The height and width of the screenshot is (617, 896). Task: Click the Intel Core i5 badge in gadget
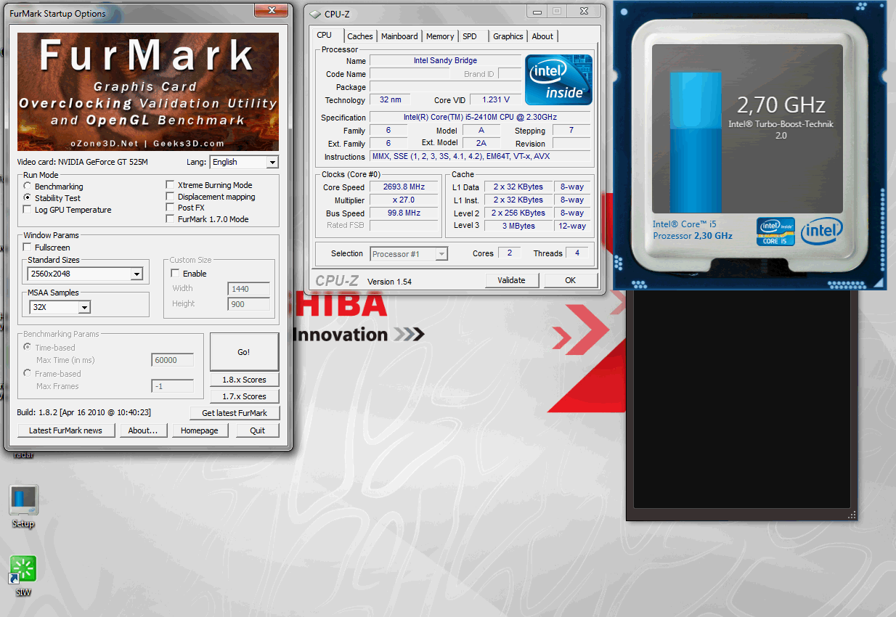click(775, 232)
